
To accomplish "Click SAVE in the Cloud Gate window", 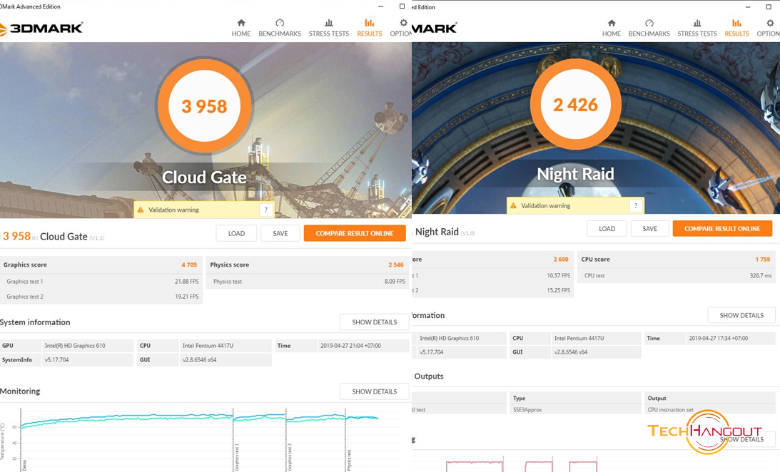I will 280,233.
